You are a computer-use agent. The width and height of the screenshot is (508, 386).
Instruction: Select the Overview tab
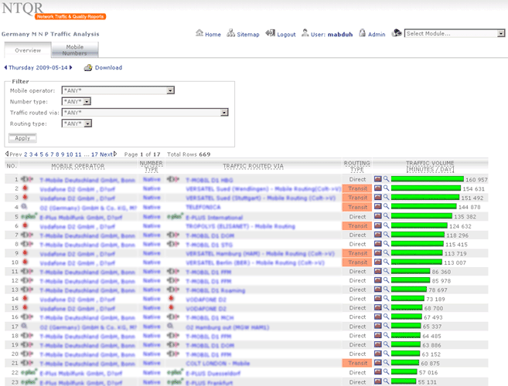click(x=28, y=50)
